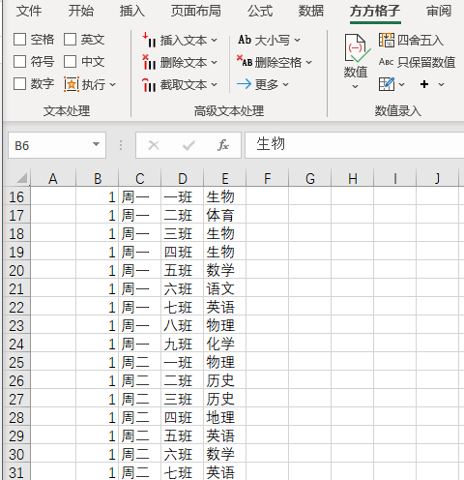Image resolution: width=464 pixels, height=480 pixels.
Task: Expand arrow next to pencil table icon
Action: (x=401, y=84)
